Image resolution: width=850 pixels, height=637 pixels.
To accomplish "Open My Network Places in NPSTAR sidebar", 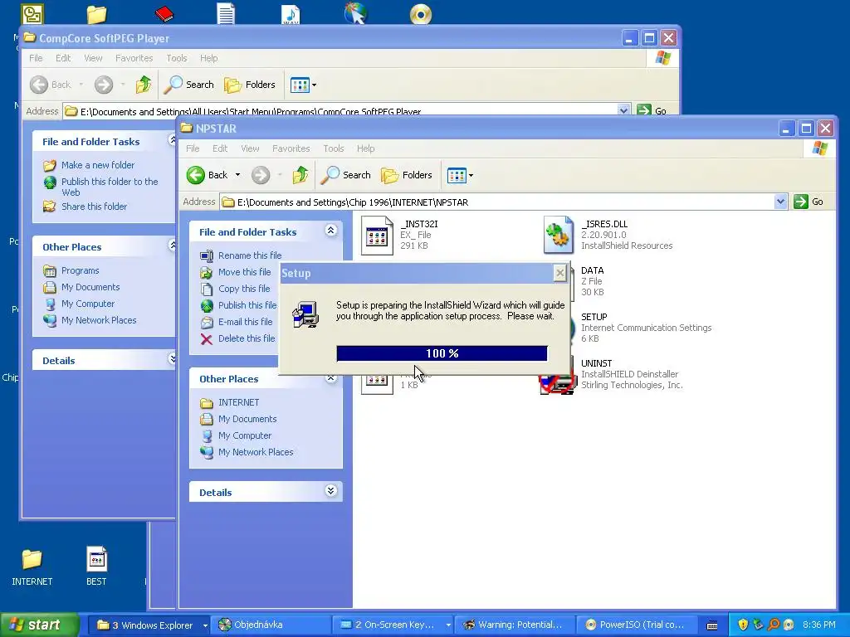I will 256,452.
